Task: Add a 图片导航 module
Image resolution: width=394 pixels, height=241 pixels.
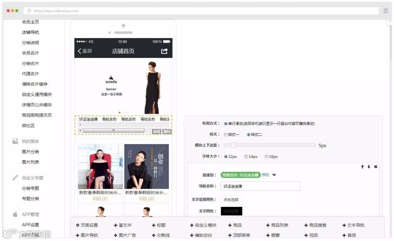Action: (x=87, y=235)
